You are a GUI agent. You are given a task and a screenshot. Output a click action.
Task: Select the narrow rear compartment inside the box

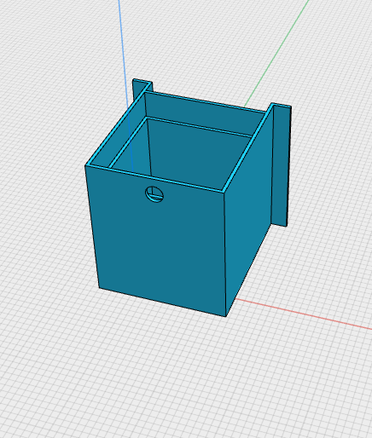click(x=202, y=113)
